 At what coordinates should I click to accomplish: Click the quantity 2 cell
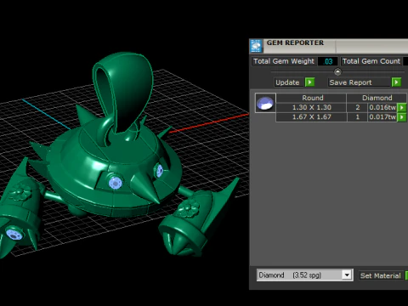pos(358,107)
